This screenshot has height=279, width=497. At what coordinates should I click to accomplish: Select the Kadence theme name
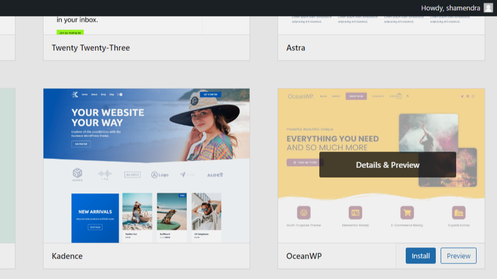[67, 256]
